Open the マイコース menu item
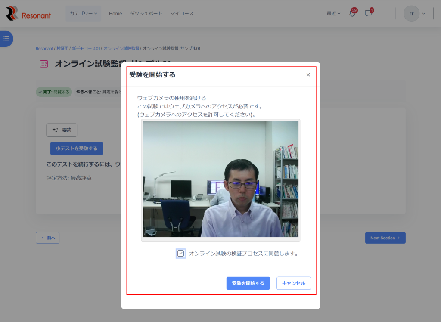Viewport: 441px width, 322px height. coord(182,13)
